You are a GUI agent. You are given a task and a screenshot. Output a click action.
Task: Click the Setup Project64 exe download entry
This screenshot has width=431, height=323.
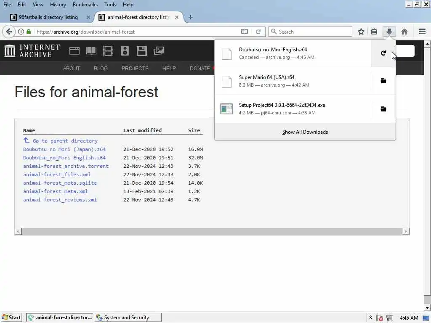293,109
